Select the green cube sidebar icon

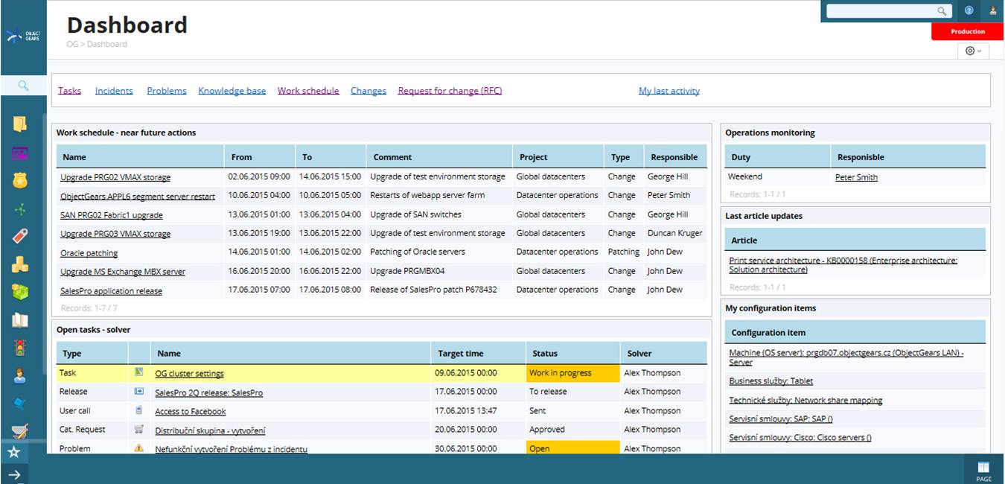pos(20,292)
